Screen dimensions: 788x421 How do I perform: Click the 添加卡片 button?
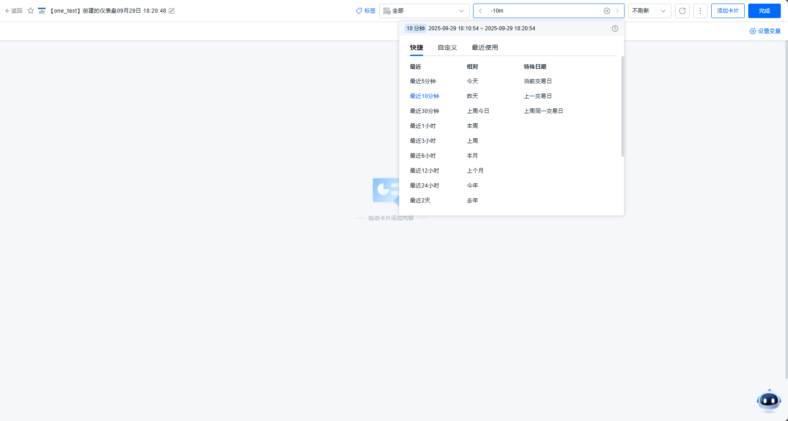point(727,11)
